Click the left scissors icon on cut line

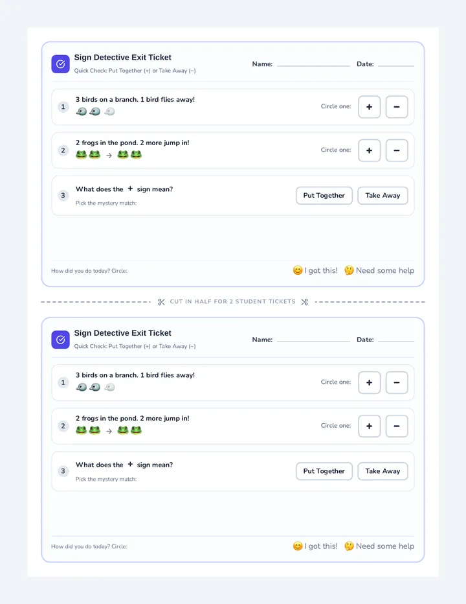point(161,302)
